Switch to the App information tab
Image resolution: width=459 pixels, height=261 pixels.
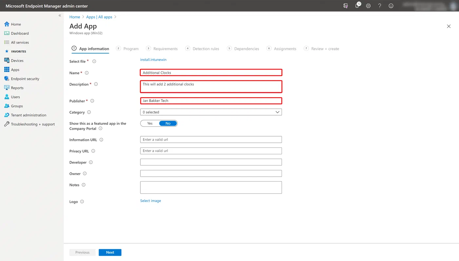(90, 49)
